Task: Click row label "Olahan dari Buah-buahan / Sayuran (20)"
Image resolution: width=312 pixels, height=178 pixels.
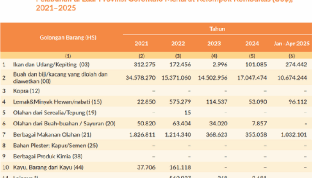Action: coord(64,124)
